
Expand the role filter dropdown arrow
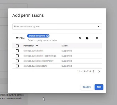pos(98,26)
